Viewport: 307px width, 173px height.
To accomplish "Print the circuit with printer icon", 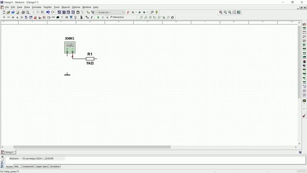I will click(23, 12).
